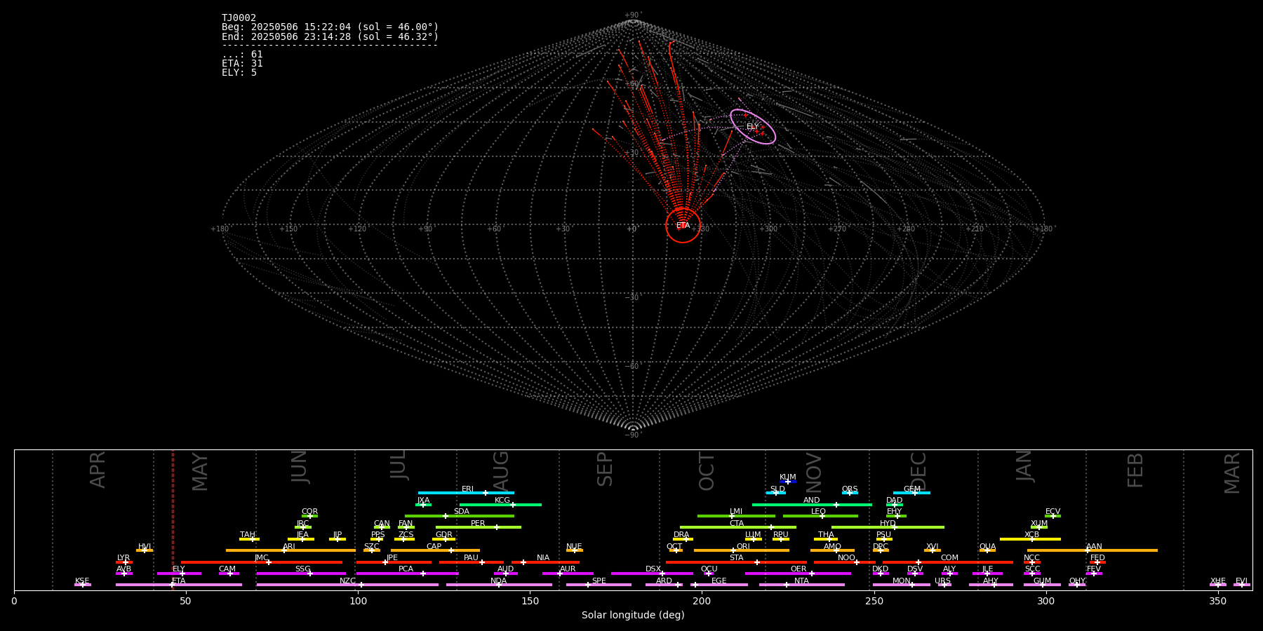
Task: Select the 'ELY: 5' count line
Action: 239,73
